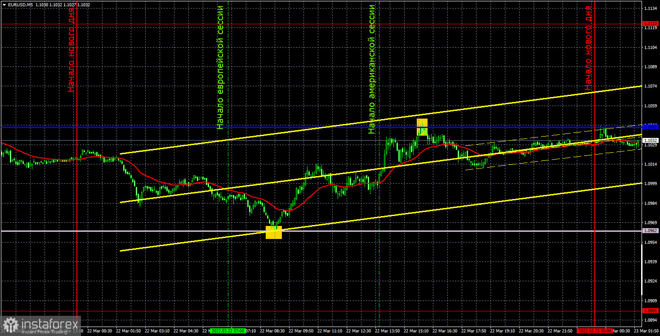This screenshot has height=336, width=660.
Task: Select the right 'Начало нового дня' label
Action: coord(589,48)
